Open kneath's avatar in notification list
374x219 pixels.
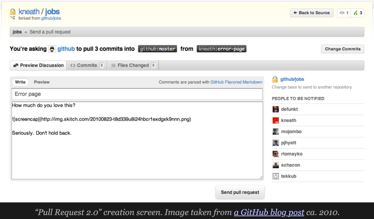(276, 121)
